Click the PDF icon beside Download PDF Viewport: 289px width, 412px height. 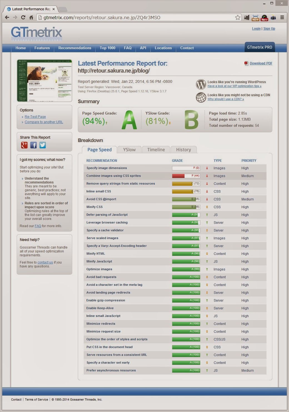(246, 63)
